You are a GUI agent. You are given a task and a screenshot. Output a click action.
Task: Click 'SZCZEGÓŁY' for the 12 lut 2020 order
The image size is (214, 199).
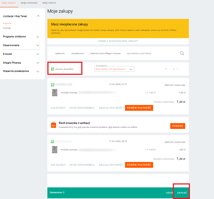point(58,108)
